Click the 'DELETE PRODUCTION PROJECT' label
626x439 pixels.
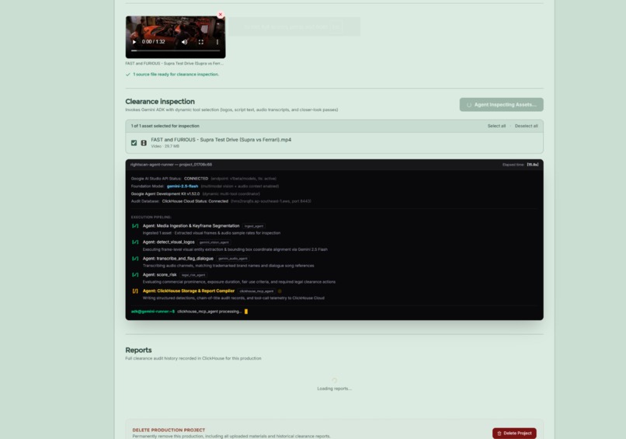[x=169, y=430]
